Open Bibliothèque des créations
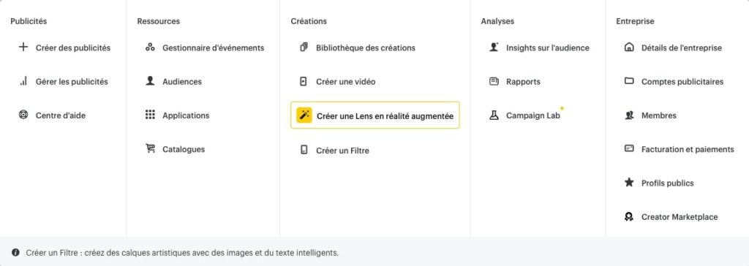The width and height of the screenshot is (749, 266). [366, 47]
